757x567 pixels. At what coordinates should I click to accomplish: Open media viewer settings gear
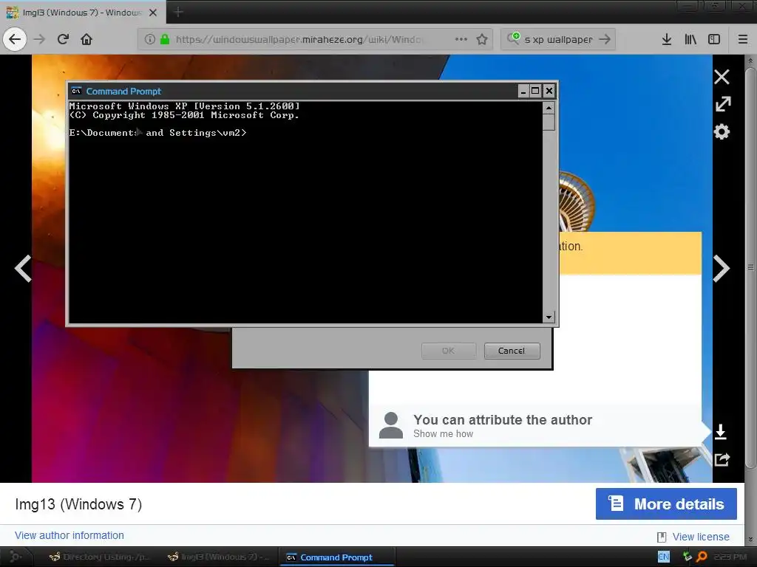tap(722, 131)
